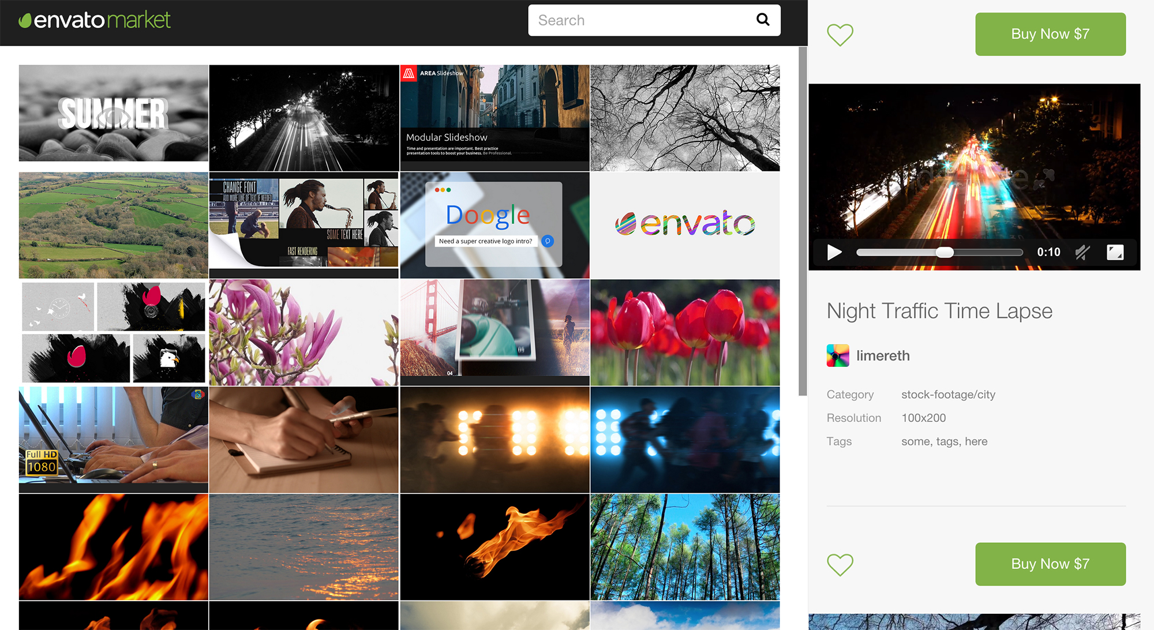Viewport: 1154px width, 630px height.
Task: Enter fullscreen on the video player
Action: click(x=1115, y=252)
